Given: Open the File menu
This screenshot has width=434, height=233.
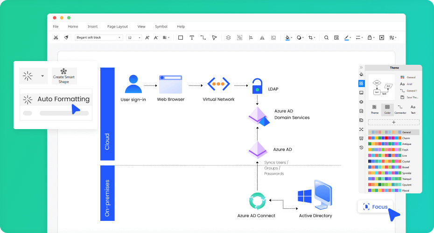Looking at the screenshot, I should (x=56, y=27).
